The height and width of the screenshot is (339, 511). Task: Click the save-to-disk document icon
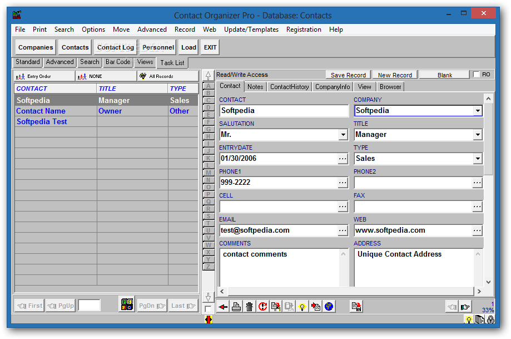coord(356,307)
